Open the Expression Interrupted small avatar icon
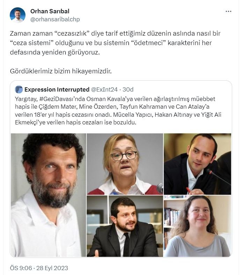The width and height of the screenshot is (243, 275). click(x=19, y=89)
